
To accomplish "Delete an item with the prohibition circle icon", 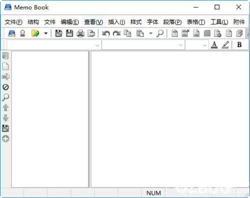I will click(x=5, y=87).
